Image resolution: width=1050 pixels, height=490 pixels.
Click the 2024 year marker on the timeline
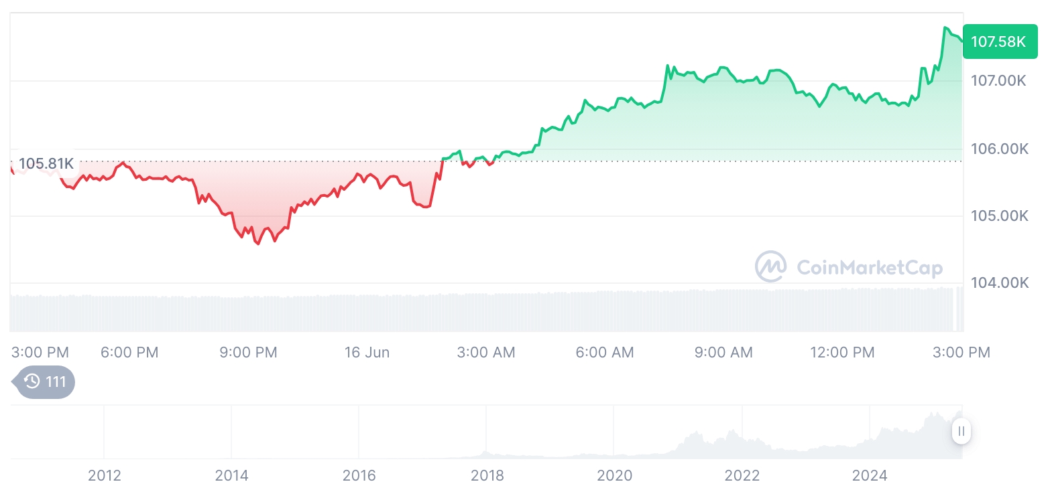click(x=870, y=476)
